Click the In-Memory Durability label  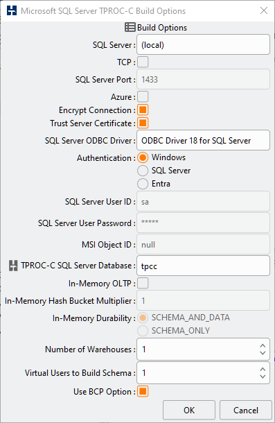click(x=94, y=318)
